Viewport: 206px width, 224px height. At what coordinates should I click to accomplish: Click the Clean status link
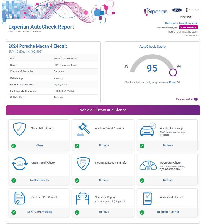pyautogui.click(x=39, y=145)
